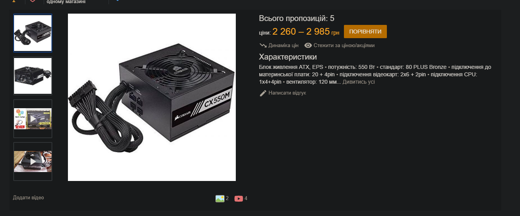Click the eye icon for price tracking
The height and width of the screenshot is (216, 520).
coord(308,45)
